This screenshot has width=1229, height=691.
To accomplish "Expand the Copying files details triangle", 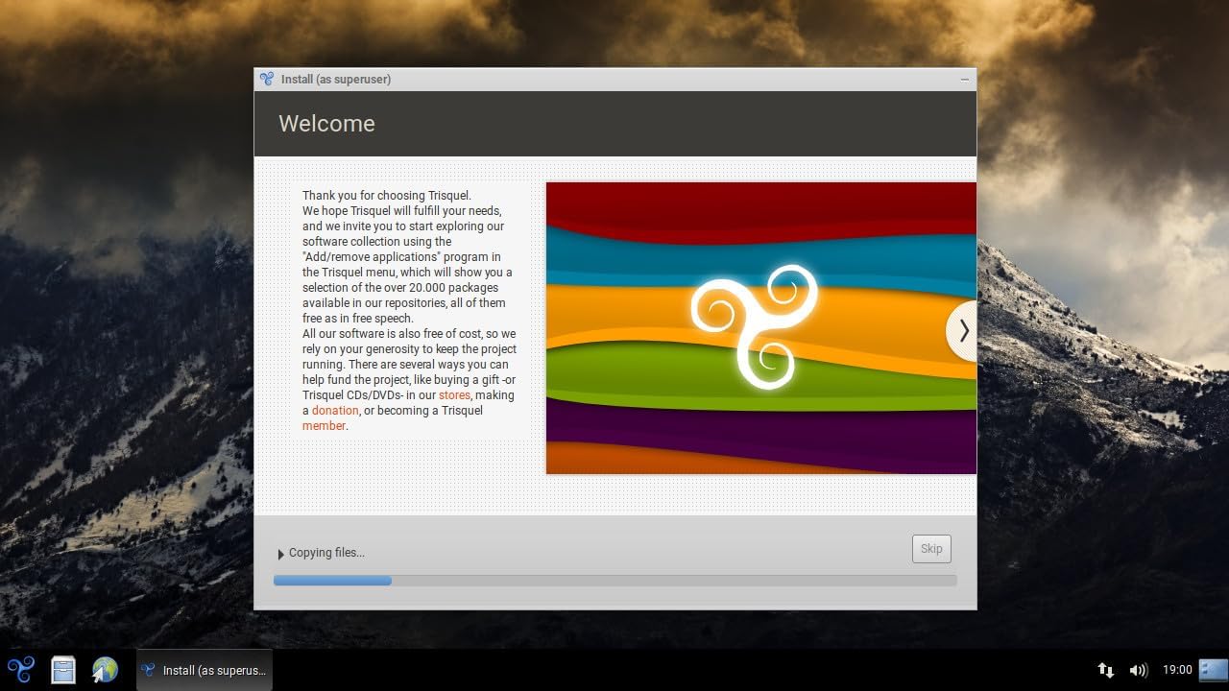I will [280, 554].
